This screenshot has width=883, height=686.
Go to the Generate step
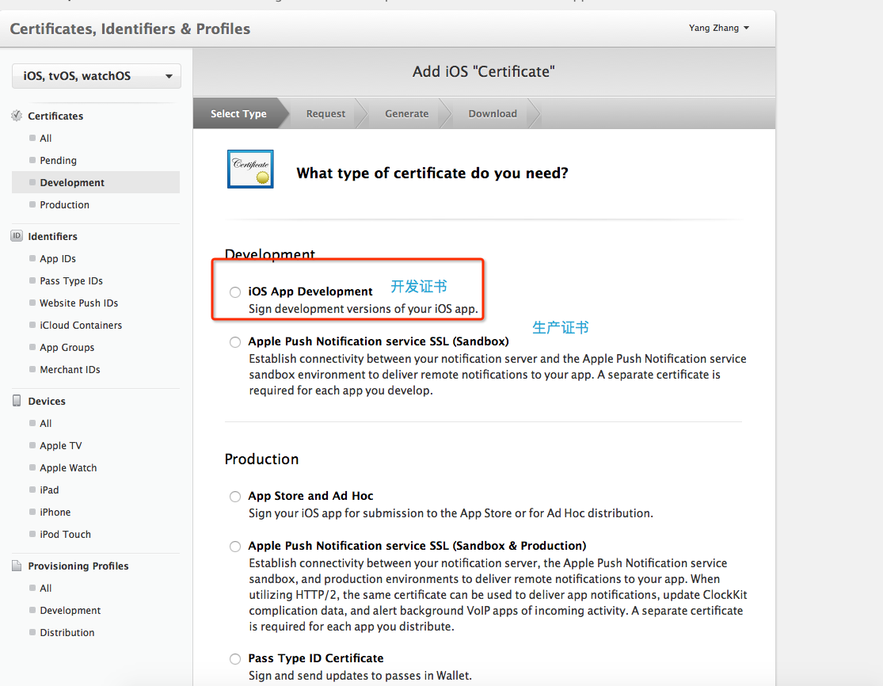406,113
